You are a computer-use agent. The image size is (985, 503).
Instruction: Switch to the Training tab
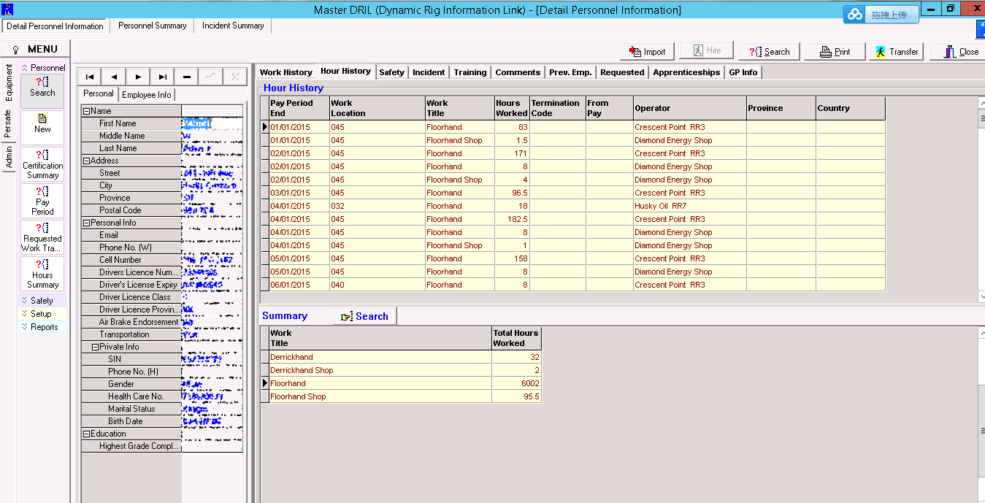point(469,72)
